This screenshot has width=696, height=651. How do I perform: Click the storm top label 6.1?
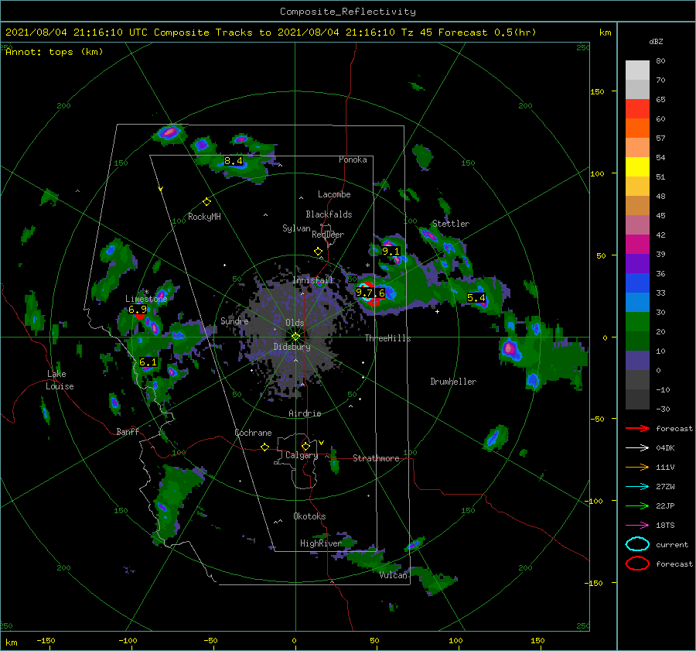[148, 362]
